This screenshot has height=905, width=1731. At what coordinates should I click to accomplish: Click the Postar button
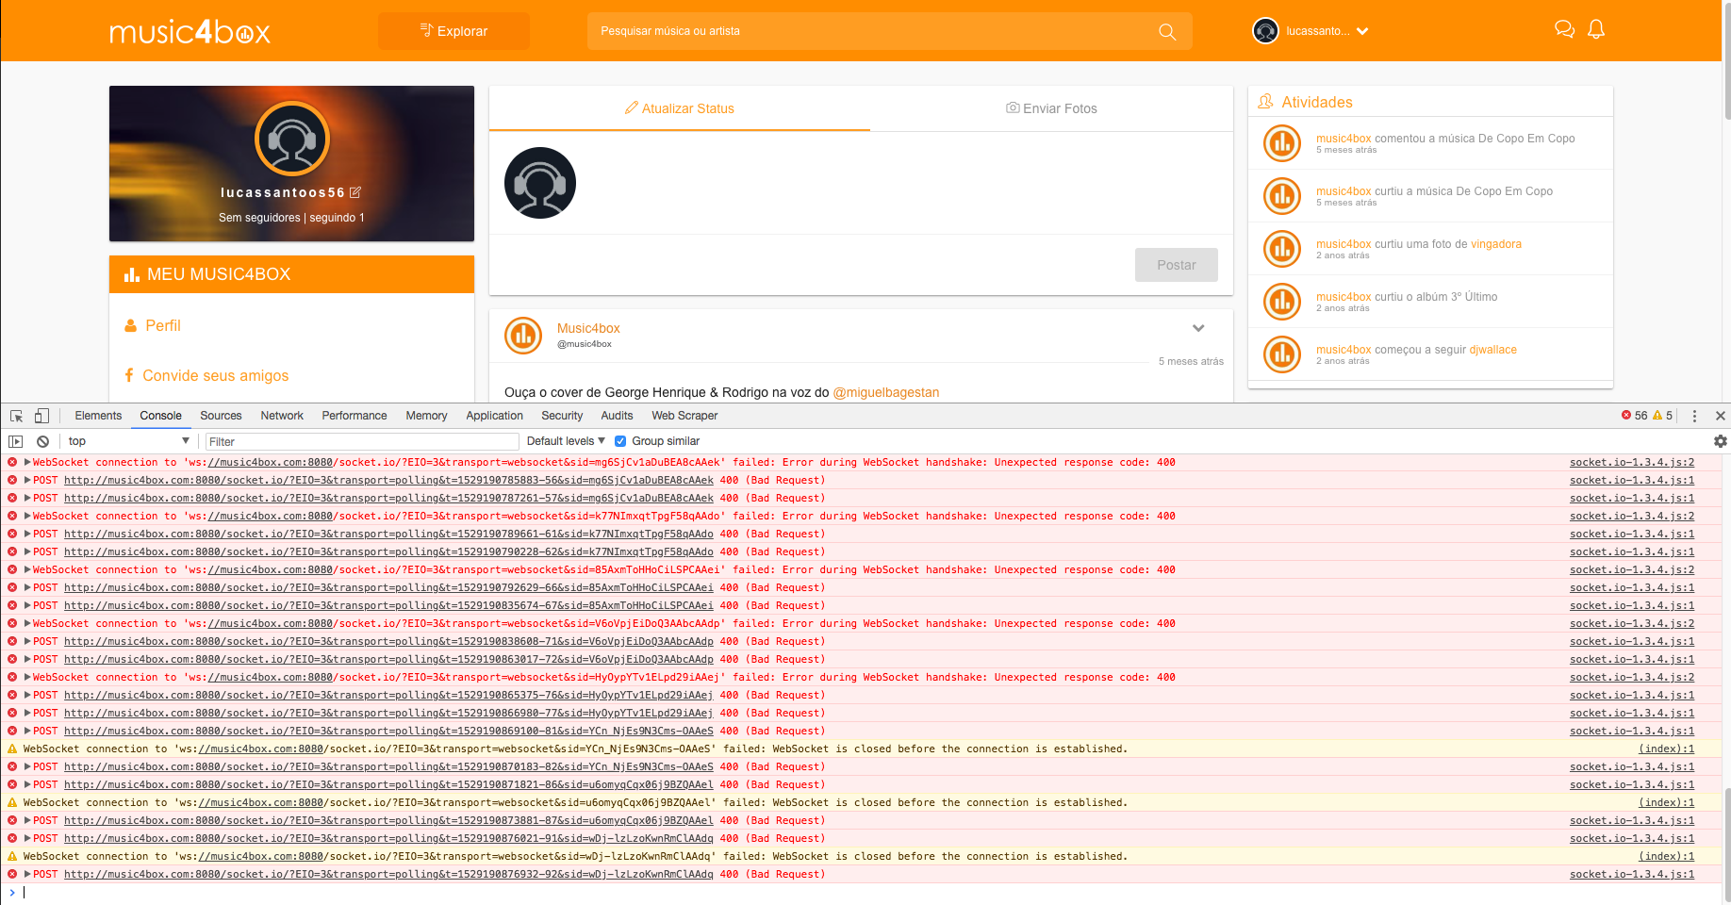[x=1177, y=265]
